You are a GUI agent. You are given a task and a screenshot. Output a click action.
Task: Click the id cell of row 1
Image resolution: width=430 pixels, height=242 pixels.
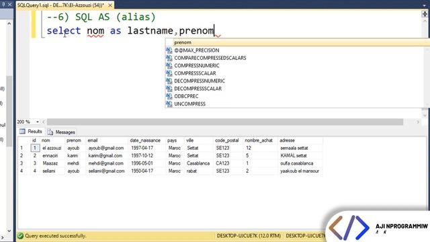click(35, 148)
